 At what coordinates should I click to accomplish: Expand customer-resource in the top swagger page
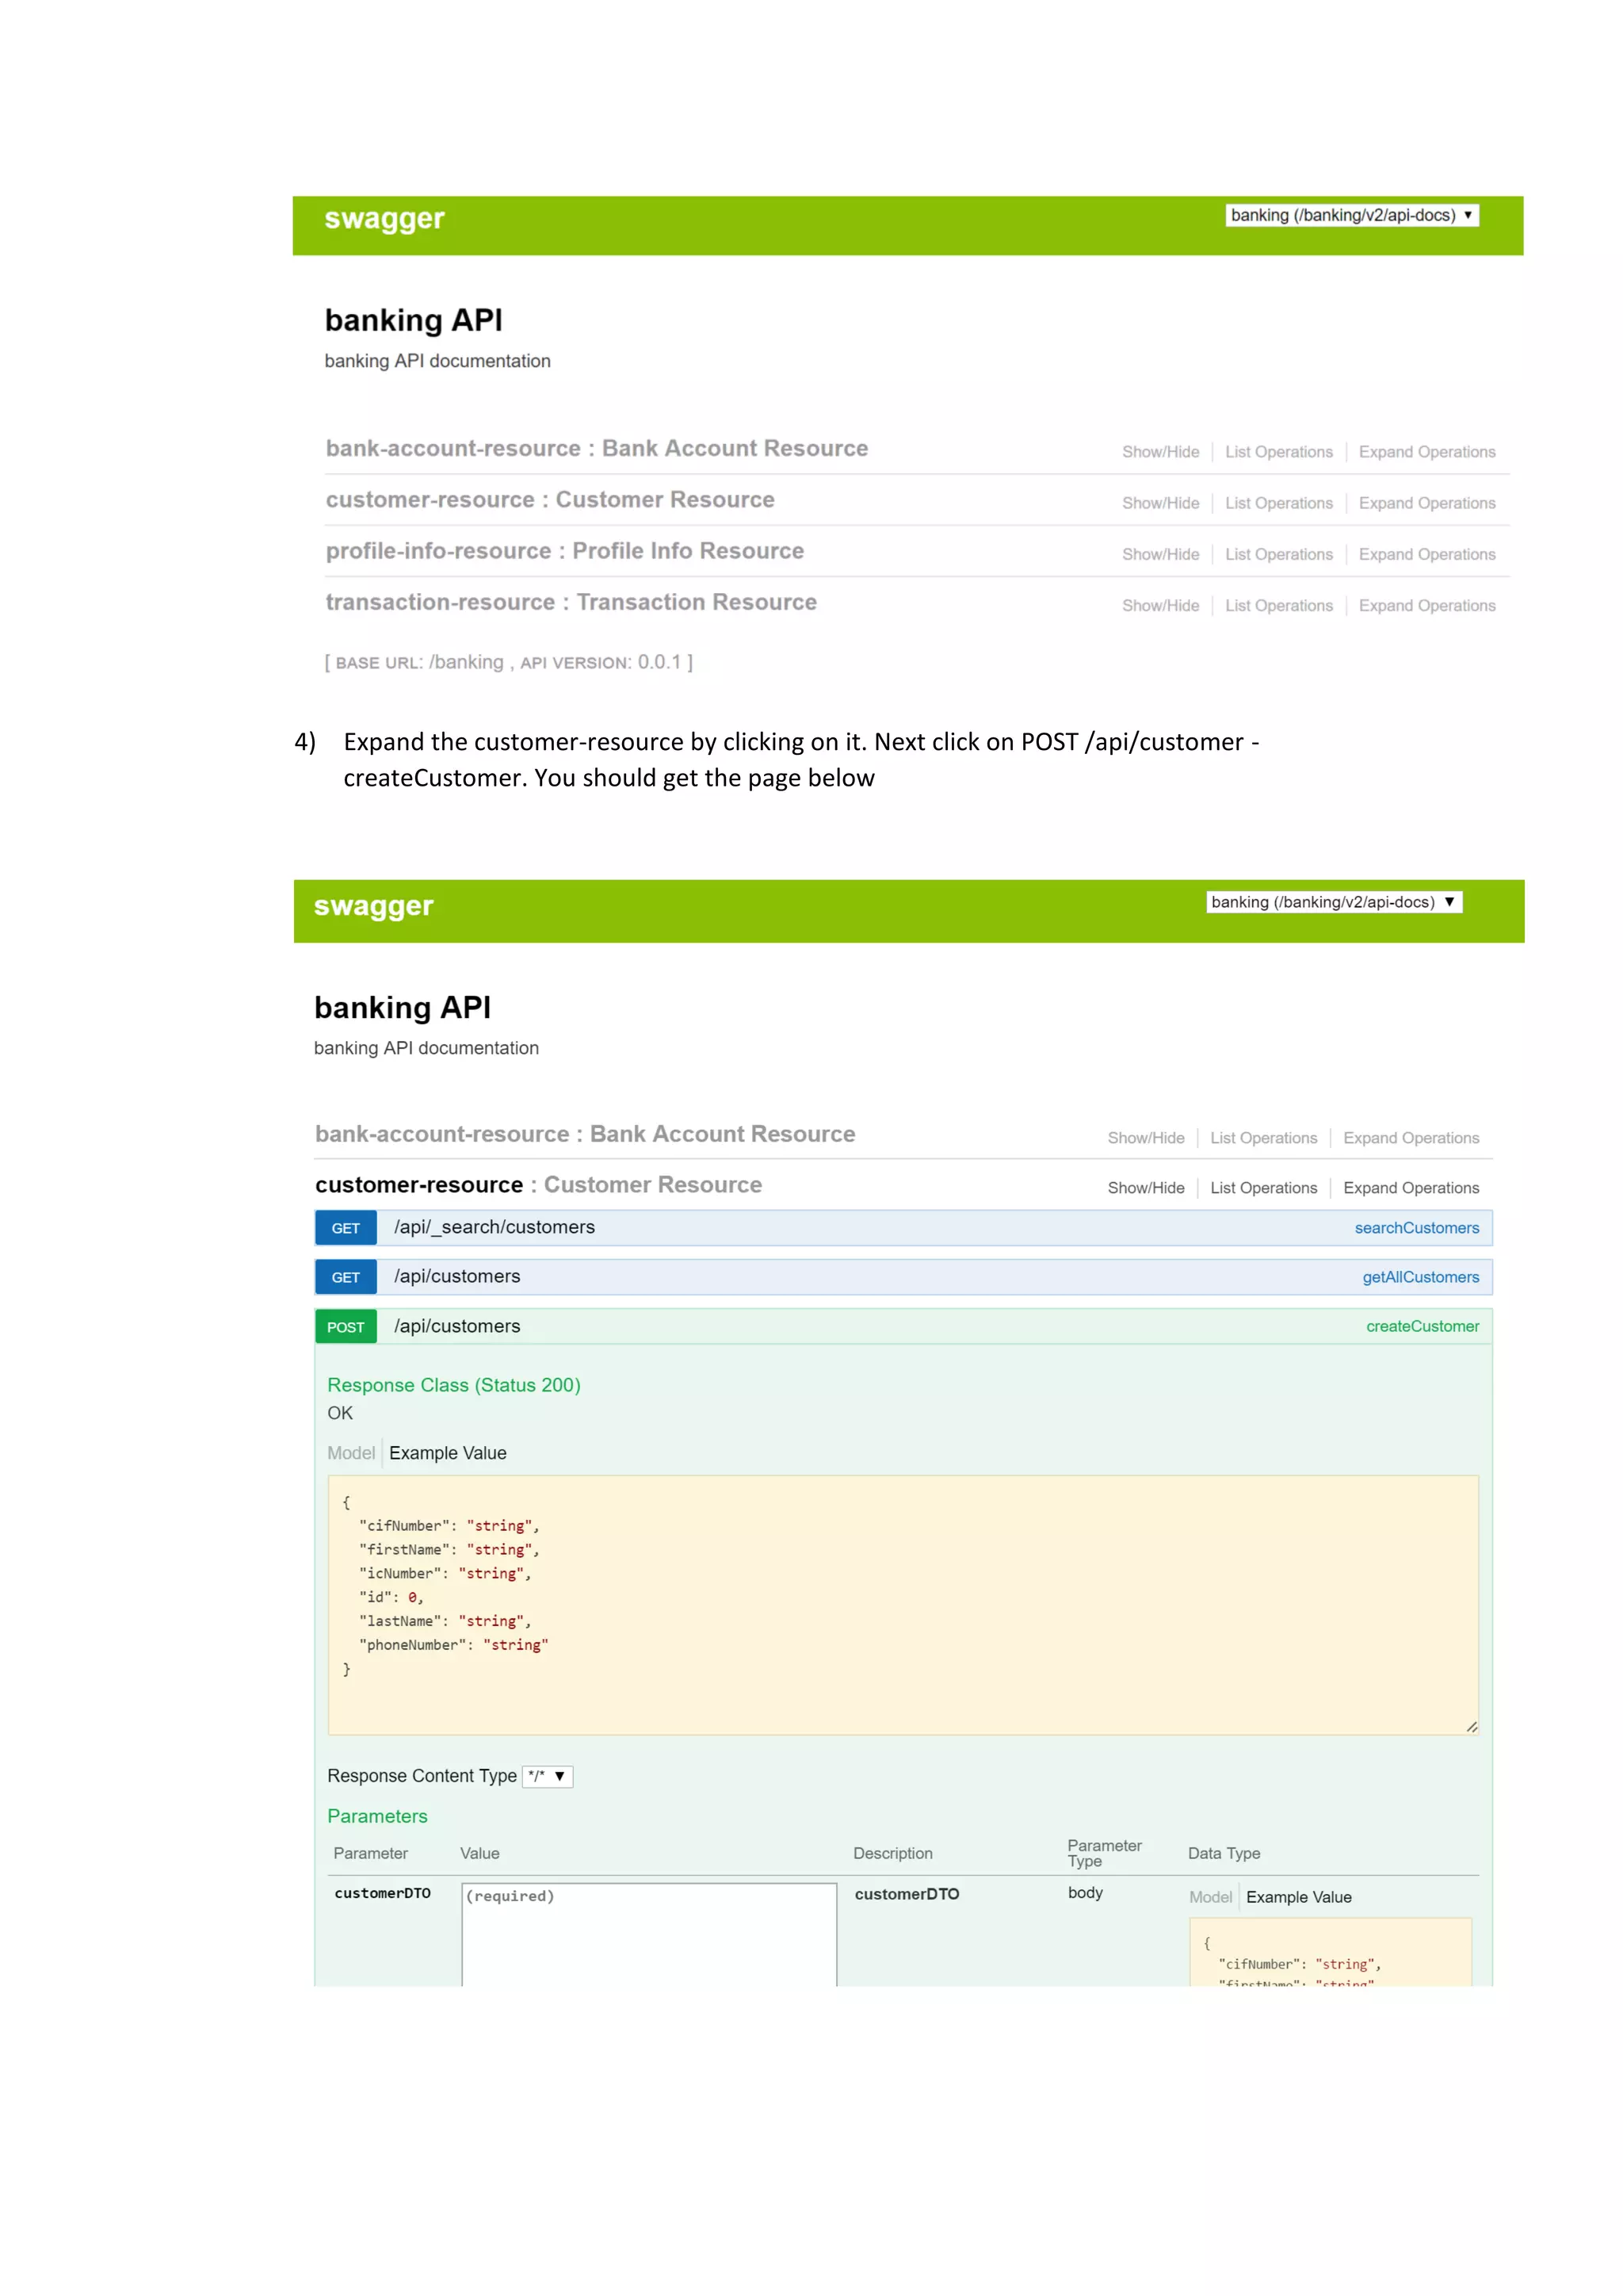coord(550,499)
